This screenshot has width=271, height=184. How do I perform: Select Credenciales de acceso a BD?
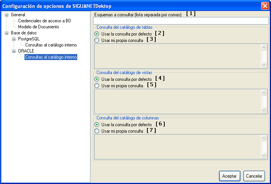tap(44, 21)
